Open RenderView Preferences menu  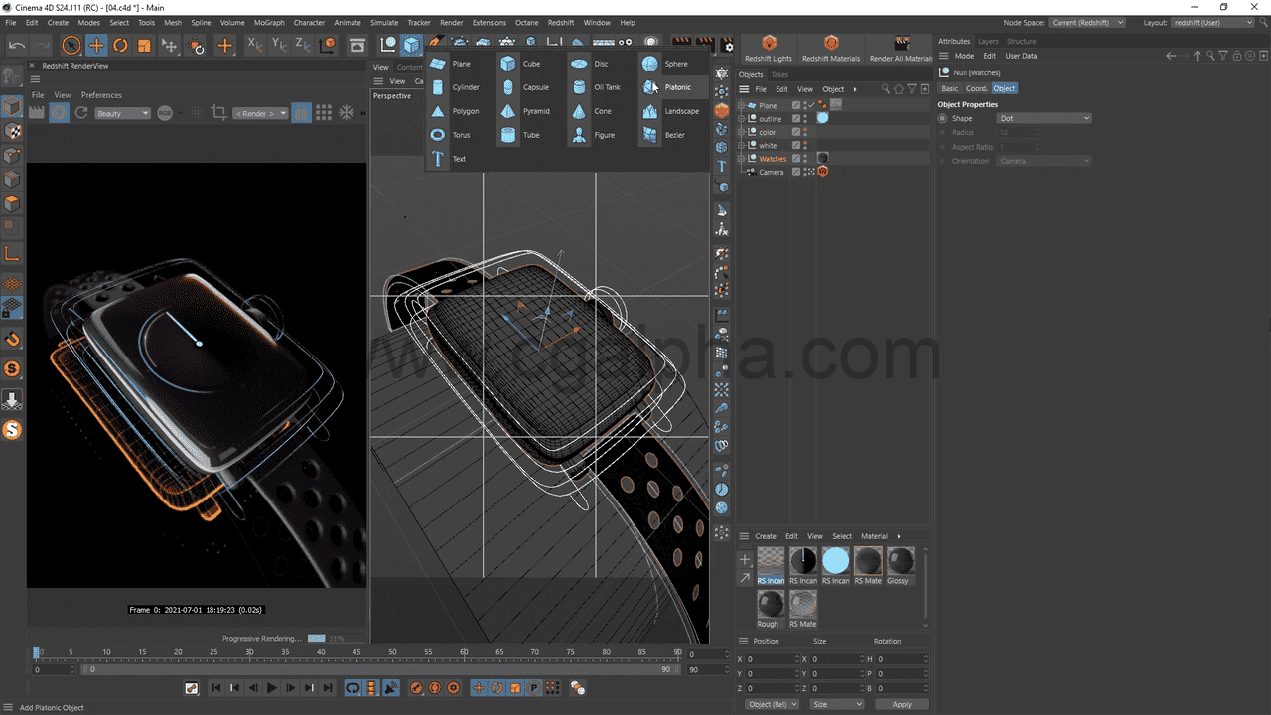[101, 95]
